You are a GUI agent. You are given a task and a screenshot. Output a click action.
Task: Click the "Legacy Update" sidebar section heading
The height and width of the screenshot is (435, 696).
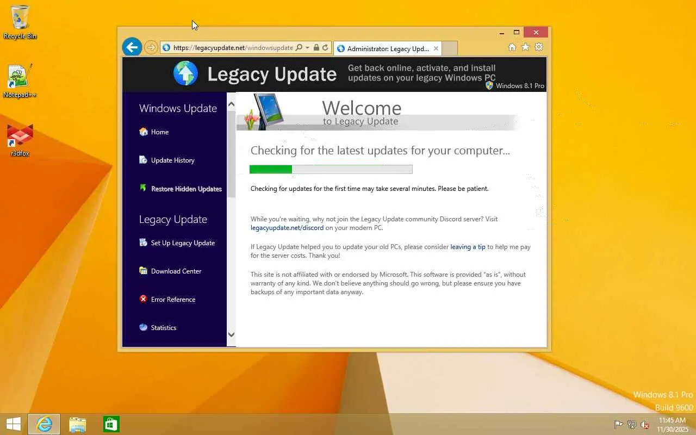(x=173, y=219)
